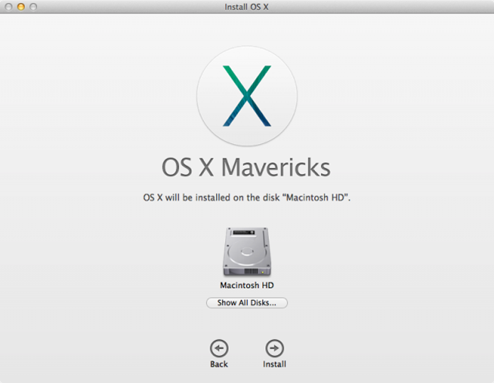
Task: Open Show All Disks button
Action: click(247, 303)
